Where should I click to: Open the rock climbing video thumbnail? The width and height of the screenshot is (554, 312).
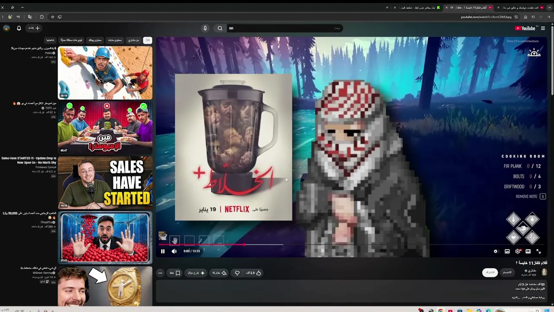[x=105, y=73]
